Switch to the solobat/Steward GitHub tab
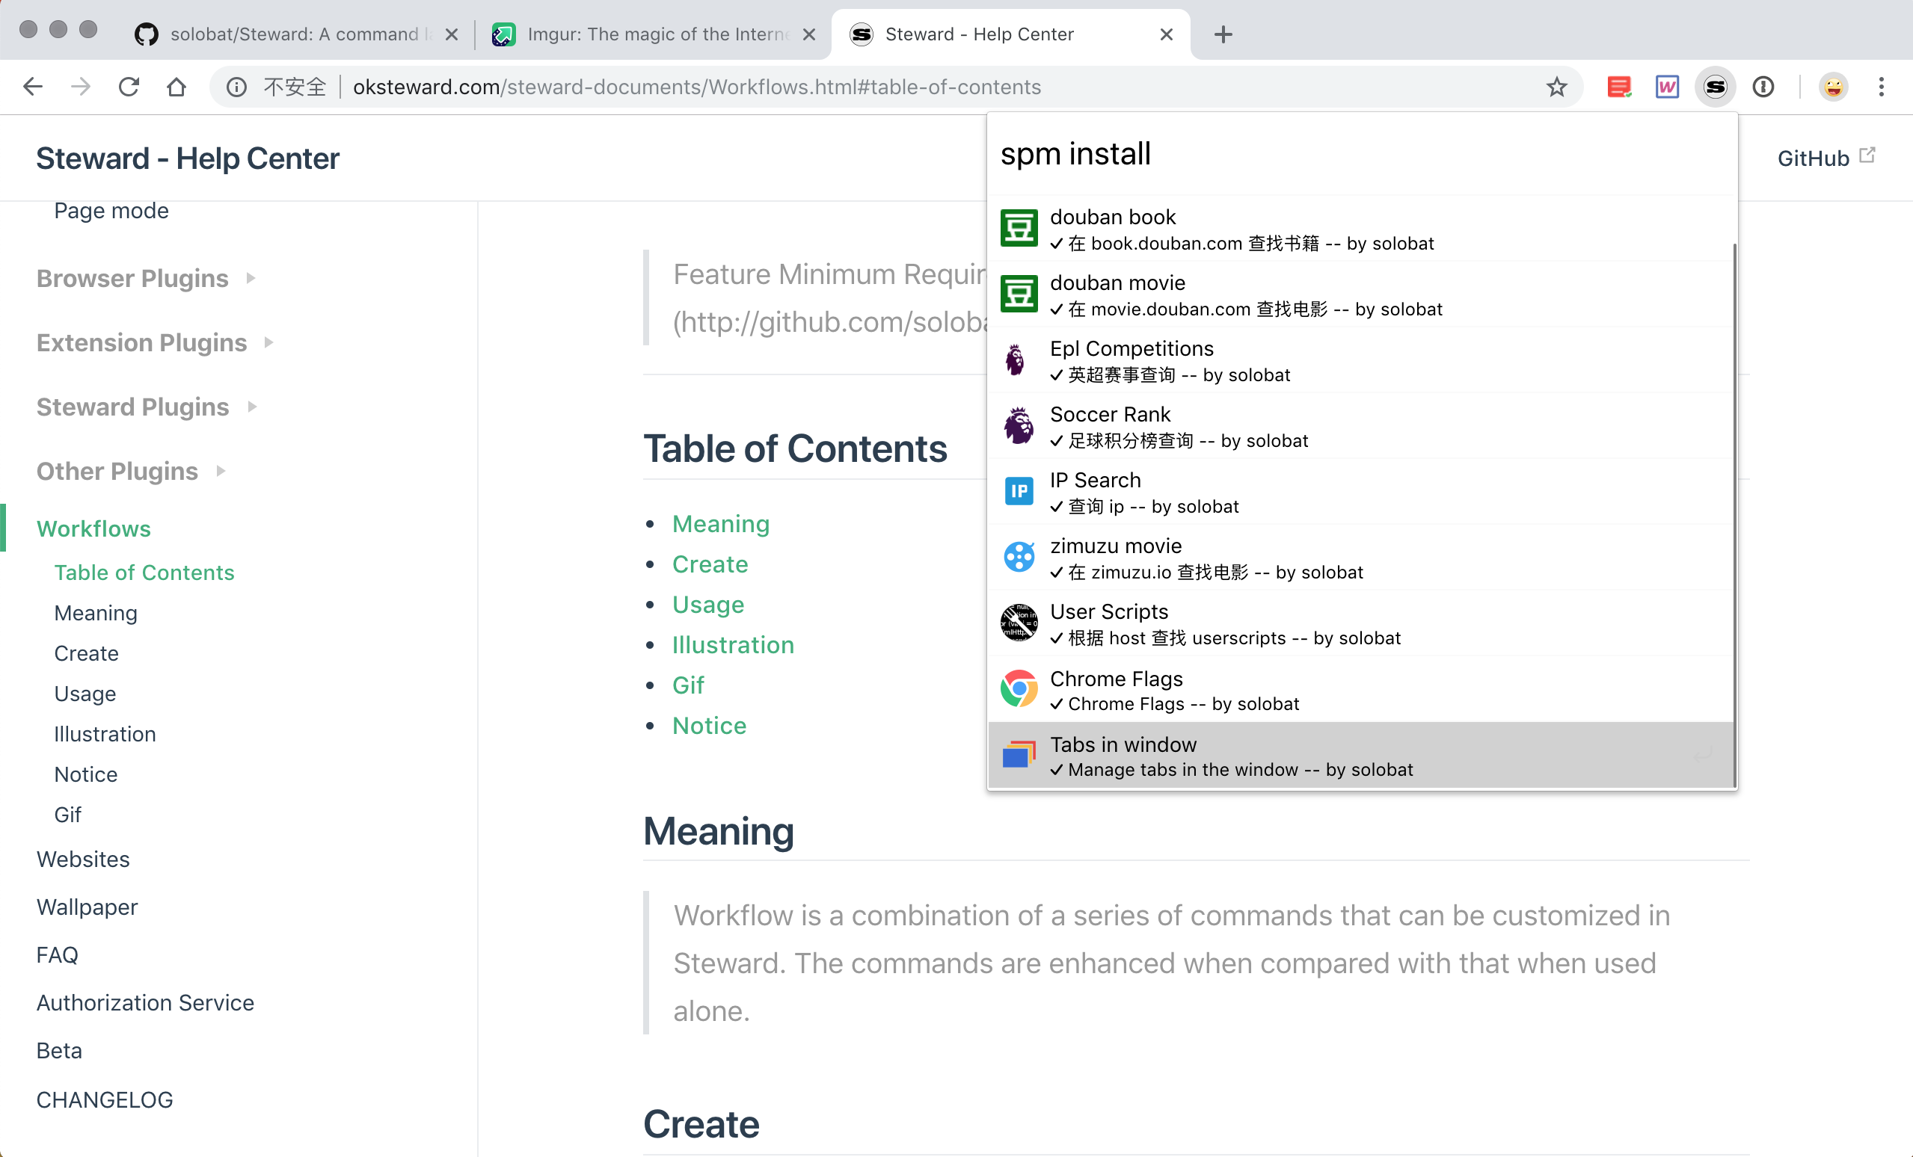This screenshot has width=1913, height=1157. (295, 34)
